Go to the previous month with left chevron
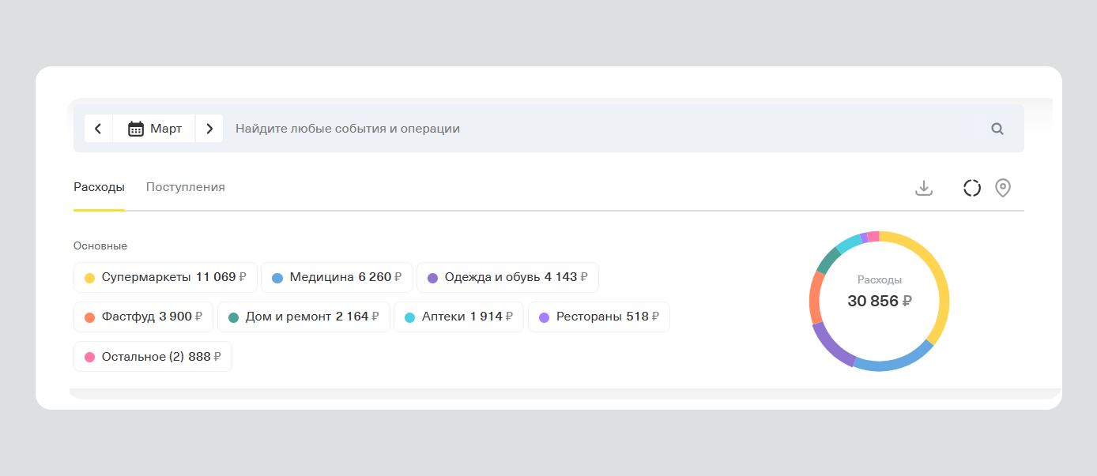 98,129
